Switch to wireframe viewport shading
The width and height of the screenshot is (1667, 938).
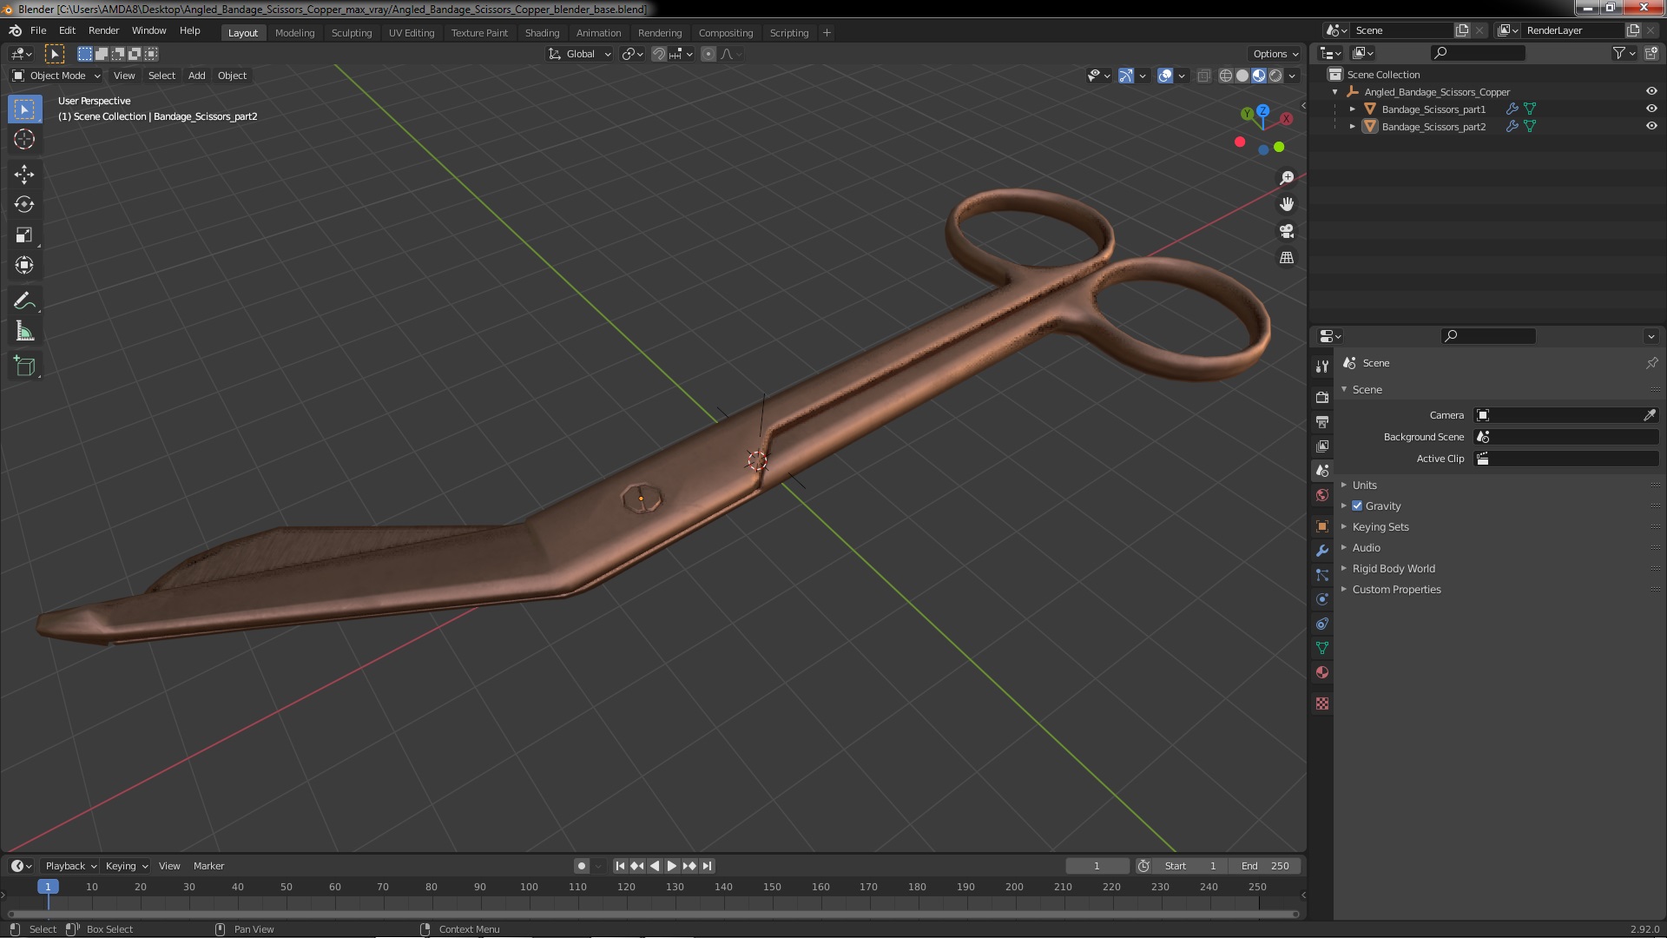click(x=1226, y=76)
